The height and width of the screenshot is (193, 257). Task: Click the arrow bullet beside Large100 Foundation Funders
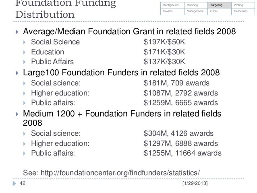tap(17, 73)
